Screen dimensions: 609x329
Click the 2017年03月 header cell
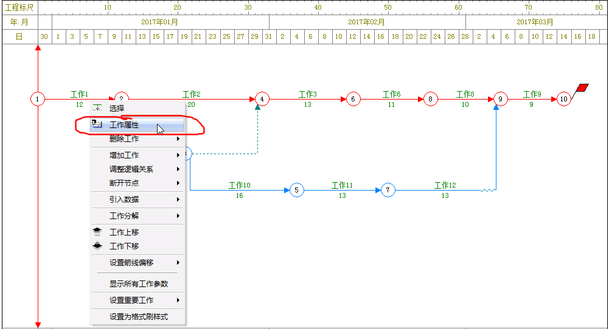point(536,22)
